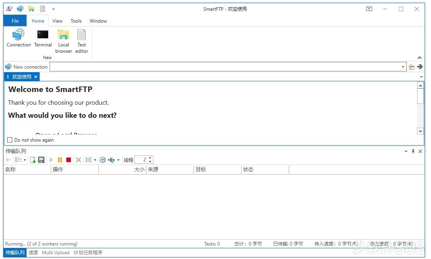
Task: Sort by the 操作 column header
Action: pos(75,169)
